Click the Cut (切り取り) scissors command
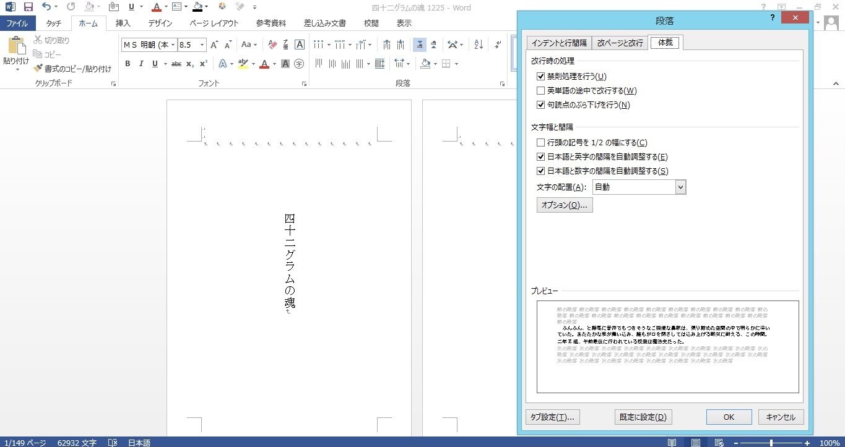This screenshot has width=845, height=447. 51,40
